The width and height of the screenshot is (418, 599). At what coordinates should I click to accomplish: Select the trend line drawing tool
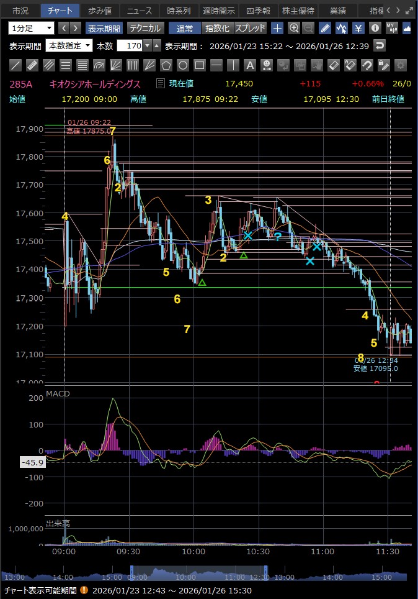point(16,65)
